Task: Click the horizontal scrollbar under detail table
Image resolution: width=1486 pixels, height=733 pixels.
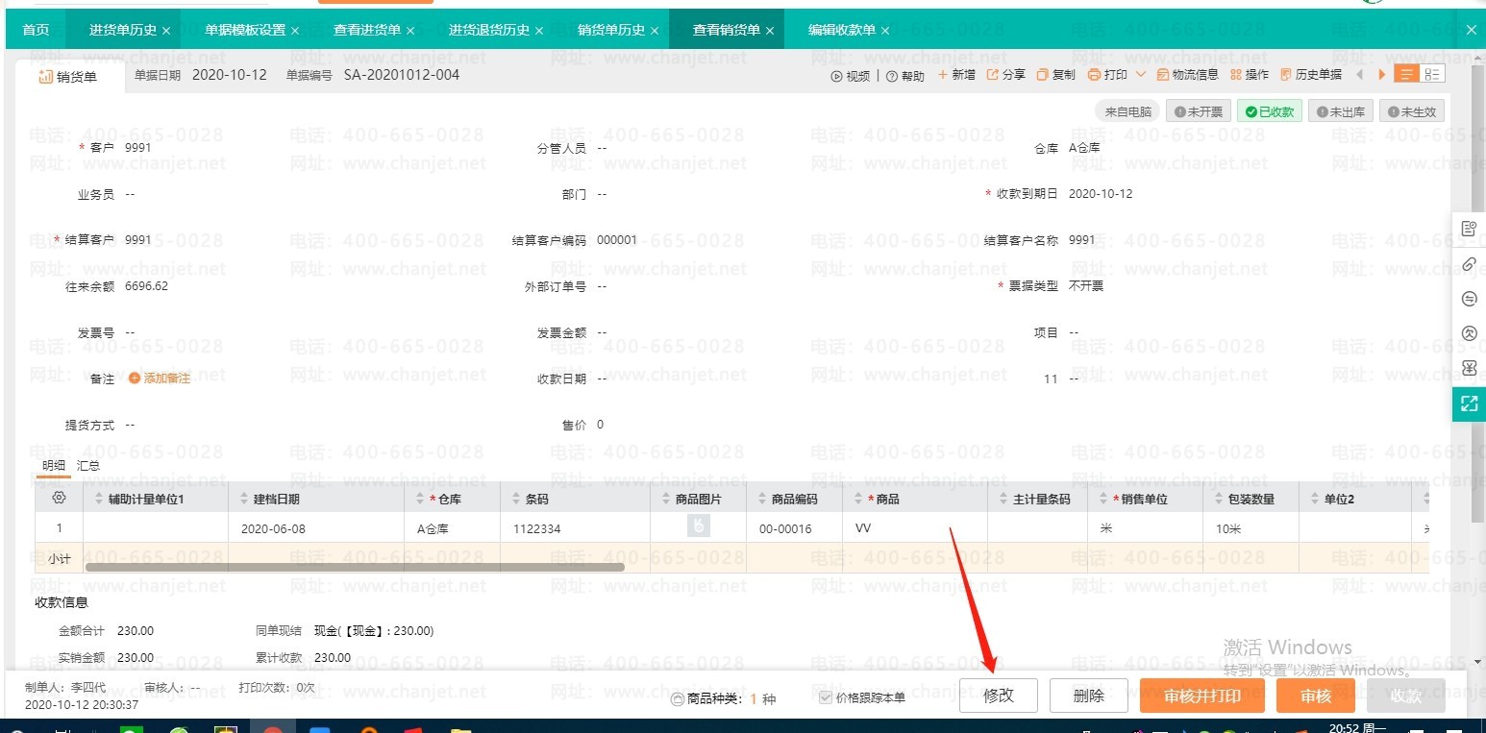Action: click(355, 567)
